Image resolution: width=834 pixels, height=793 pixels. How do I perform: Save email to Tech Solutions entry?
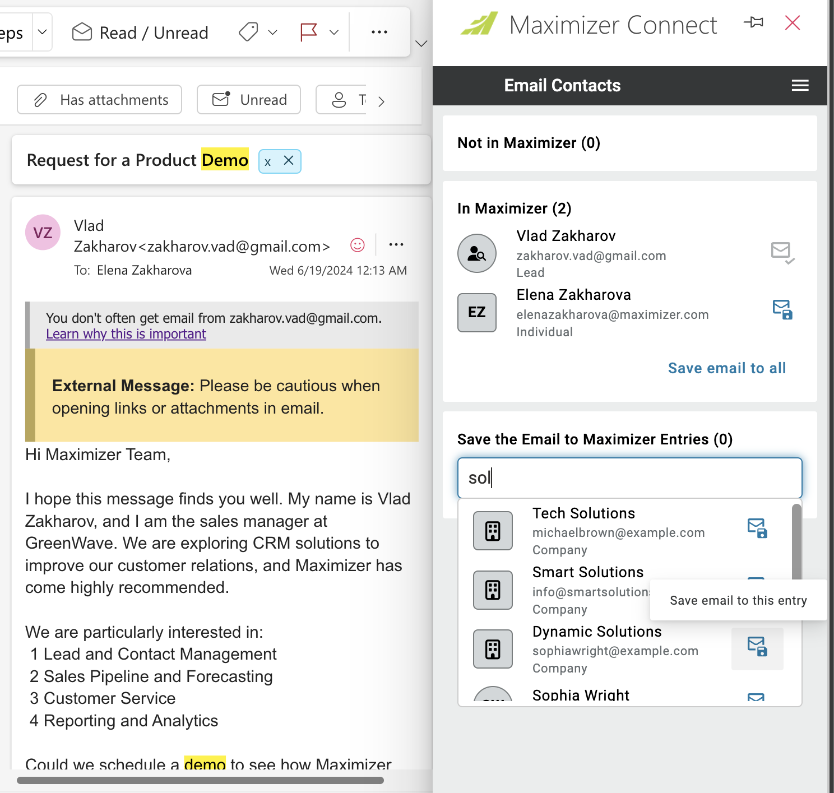[757, 528]
